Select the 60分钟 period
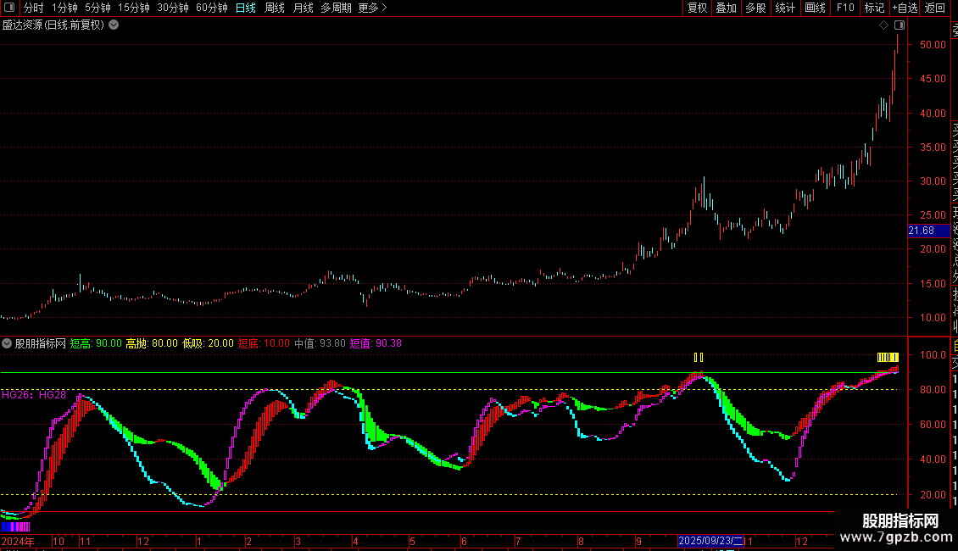958x551 pixels. [x=212, y=8]
